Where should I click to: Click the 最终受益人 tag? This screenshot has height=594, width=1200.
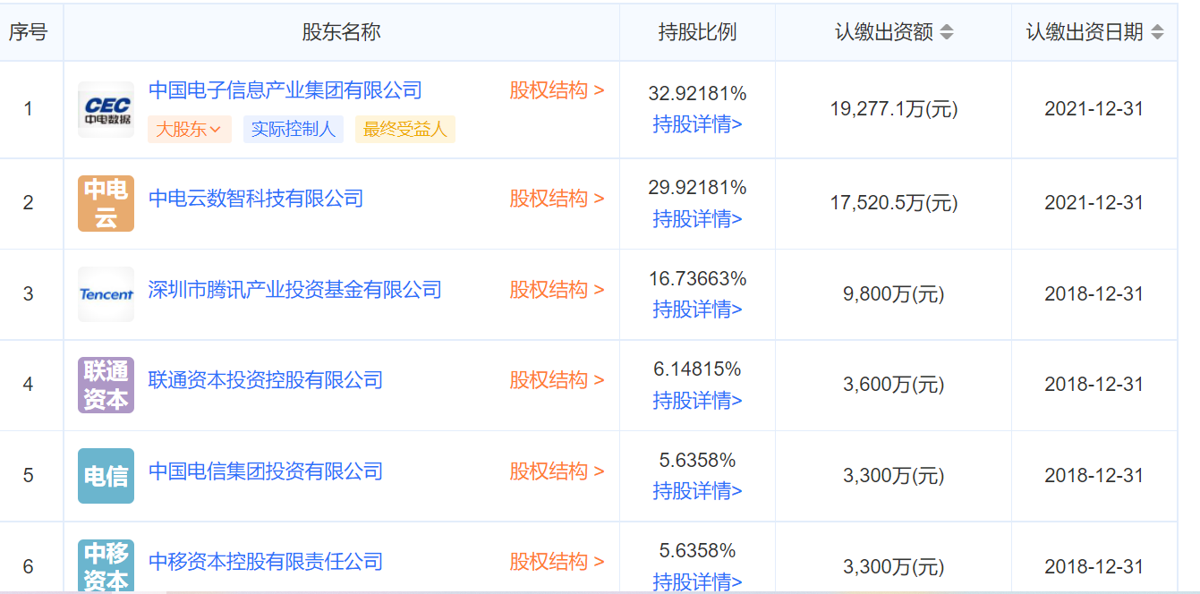(x=405, y=129)
